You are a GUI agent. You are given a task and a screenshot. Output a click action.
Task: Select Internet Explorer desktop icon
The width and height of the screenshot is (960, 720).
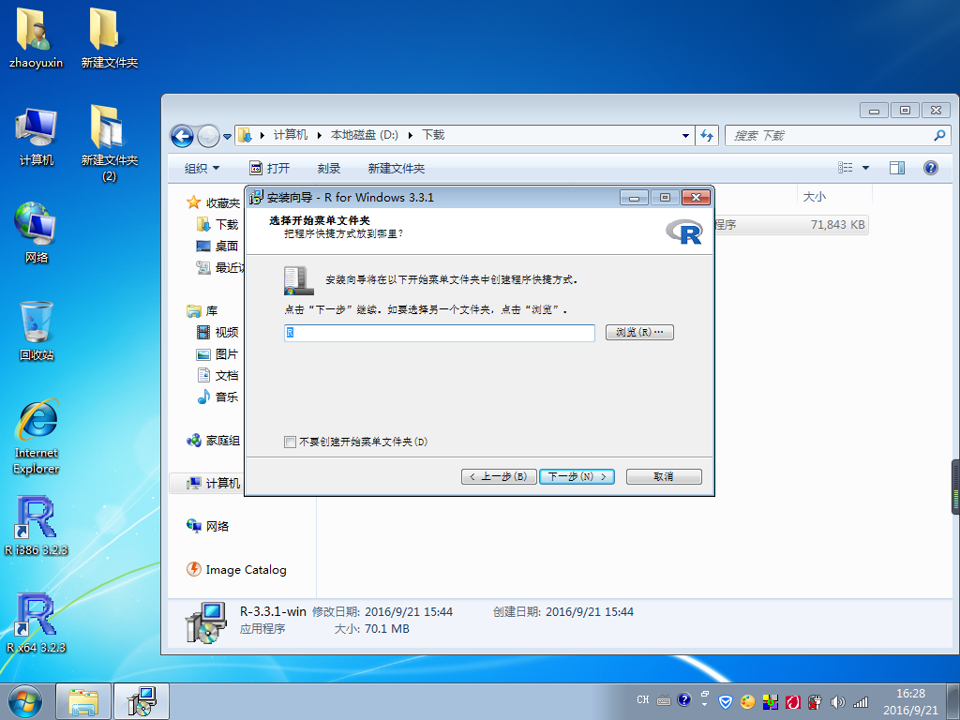[37, 437]
